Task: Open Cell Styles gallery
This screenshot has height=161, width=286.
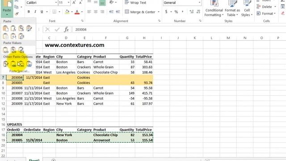Action: coord(247,8)
